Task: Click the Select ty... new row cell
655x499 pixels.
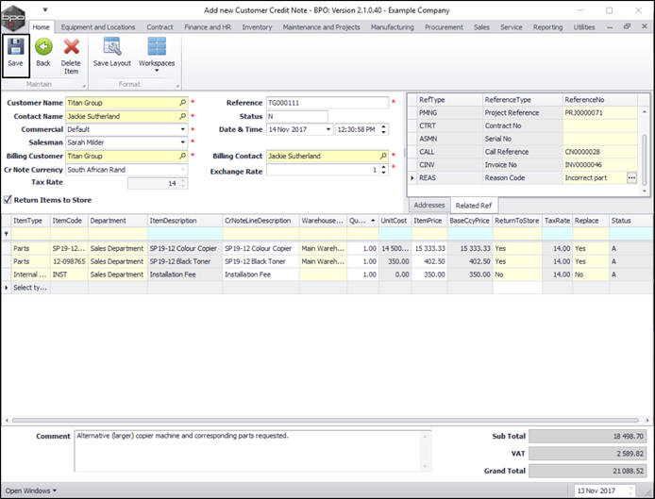Action: tap(30, 288)
